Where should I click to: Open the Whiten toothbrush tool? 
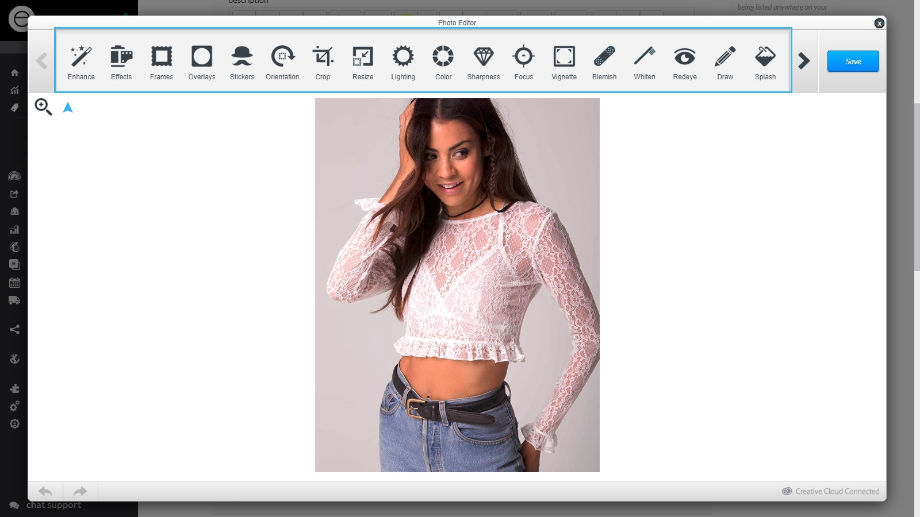click(645, 63)
